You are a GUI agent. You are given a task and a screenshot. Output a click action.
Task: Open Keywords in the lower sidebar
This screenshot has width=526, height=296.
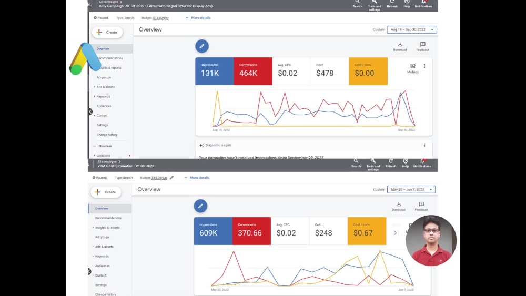click(102, 256)
